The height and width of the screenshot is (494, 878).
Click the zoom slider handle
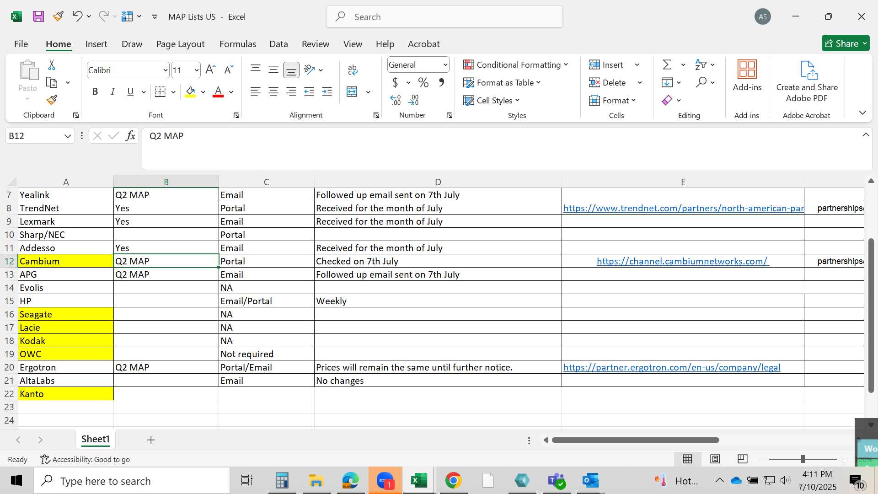[x=803, y=459]
